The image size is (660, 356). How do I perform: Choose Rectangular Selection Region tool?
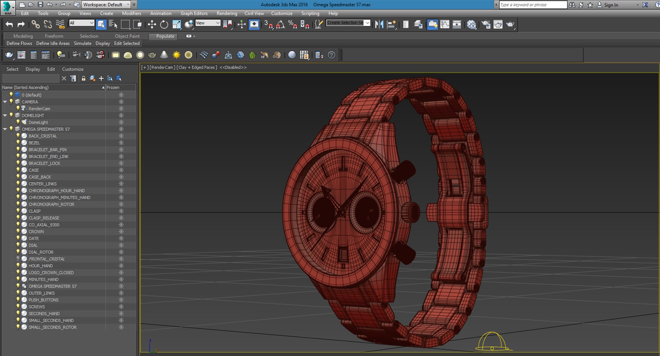click(125, 24)
